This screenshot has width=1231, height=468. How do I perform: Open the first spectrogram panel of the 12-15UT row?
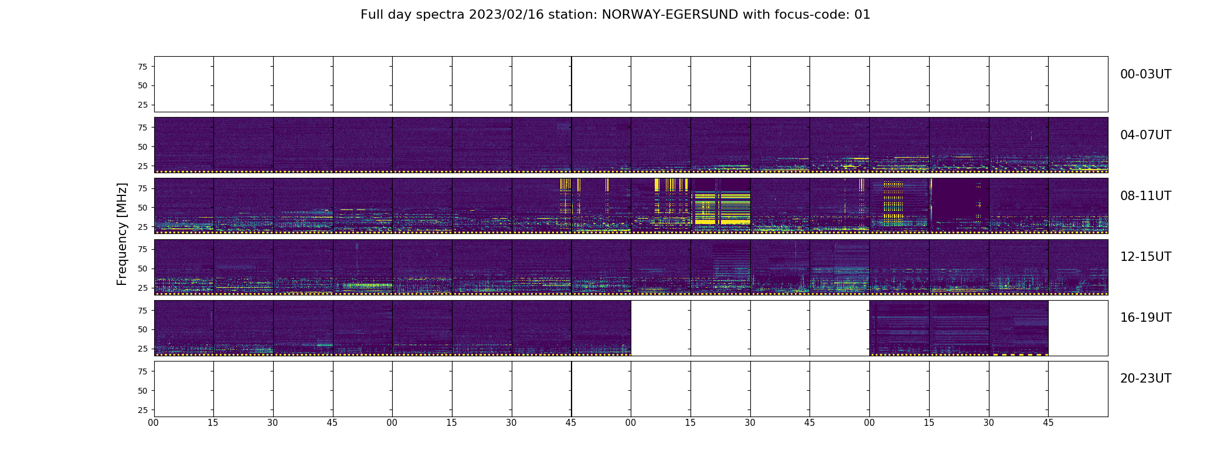(x=183, y=267)
